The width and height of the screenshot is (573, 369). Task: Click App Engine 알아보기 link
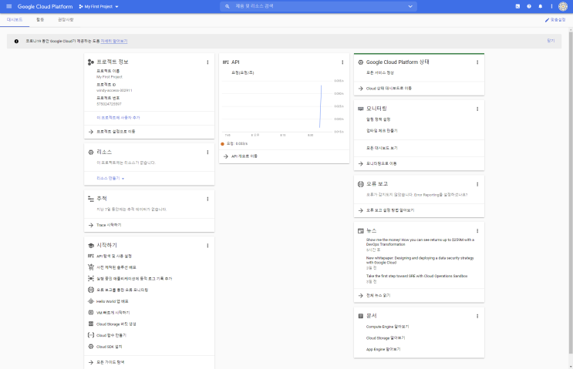pyautogui.click(x=383, y=349)
